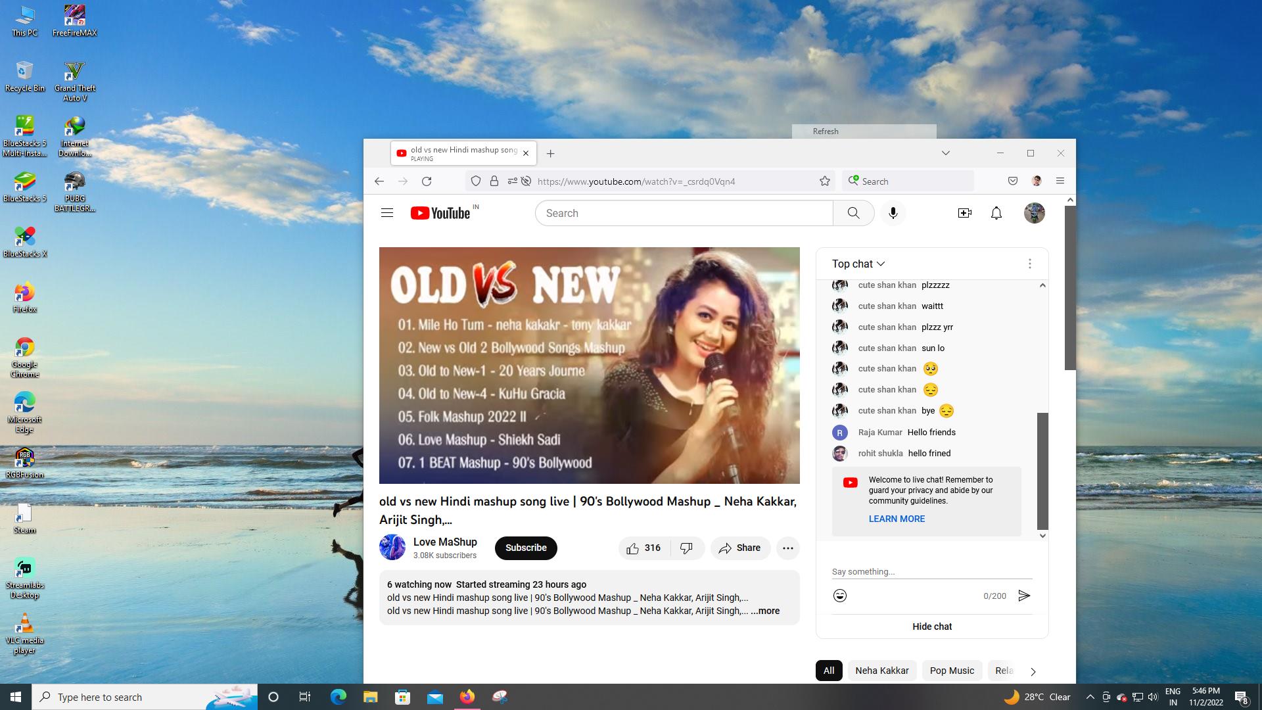
Task: Open File Explorer from the taskbar
Action: pos(370,698)
